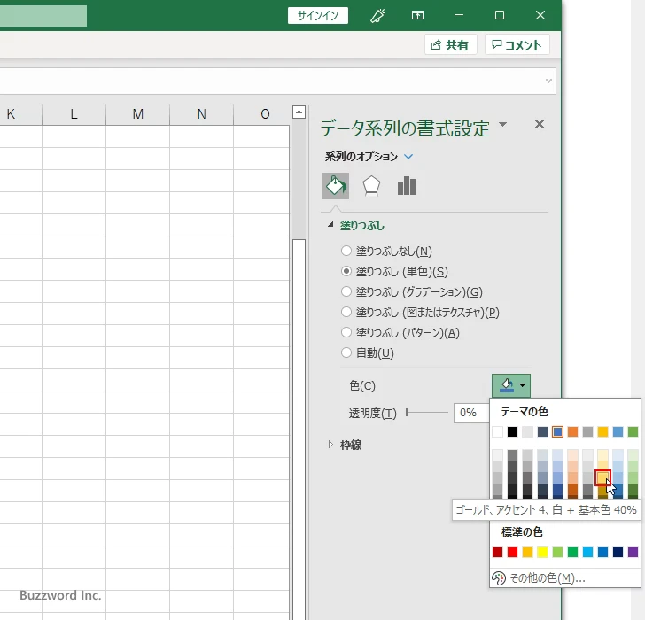Screen dimensions: 645x620
Task: Pick the light blue Accent 5 theme swatch
Action: pyautogui.click(x=618, y=431)
